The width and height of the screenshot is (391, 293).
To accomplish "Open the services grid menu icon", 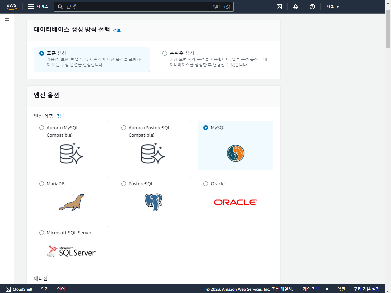I will (31, 7).
